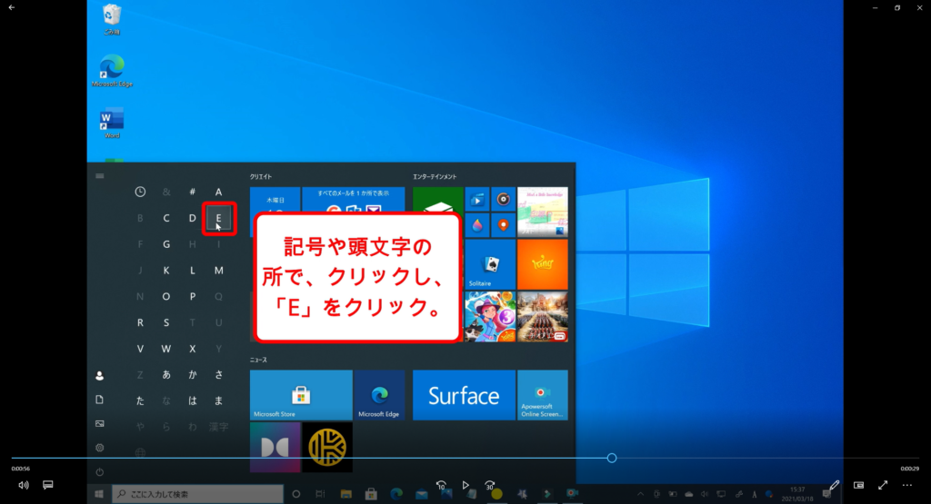Skip back 10 seconds
The width and height of the screenshot is (931, 504).
coord(441,485)
